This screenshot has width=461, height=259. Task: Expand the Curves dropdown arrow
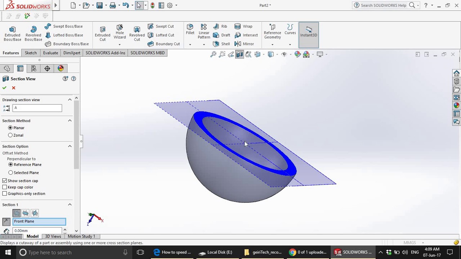pos(290,45)
